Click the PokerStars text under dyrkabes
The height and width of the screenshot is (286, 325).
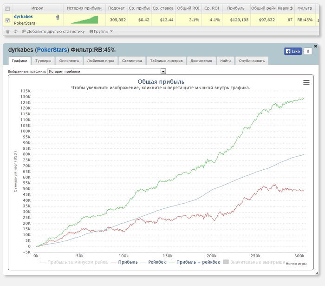[25, 23]
